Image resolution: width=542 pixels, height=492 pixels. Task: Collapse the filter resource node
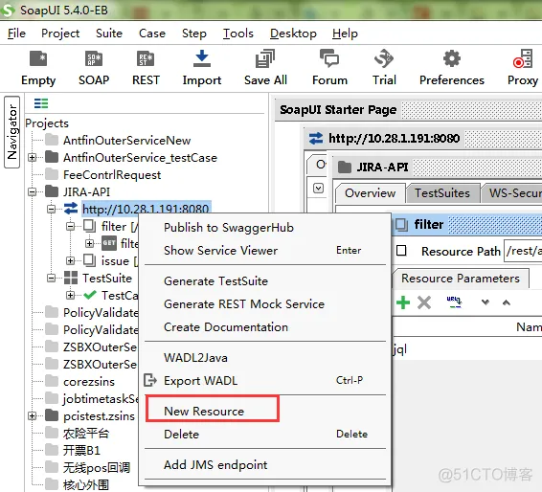(x=71, y=226)
